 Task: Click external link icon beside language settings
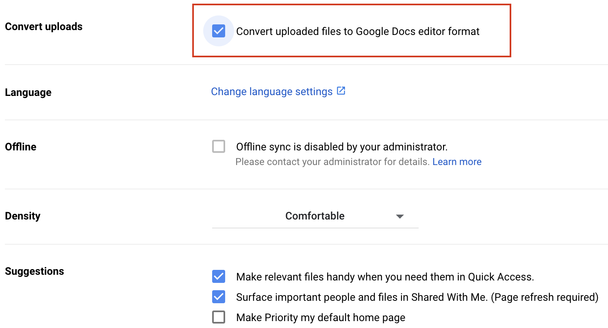pos(341,91)
